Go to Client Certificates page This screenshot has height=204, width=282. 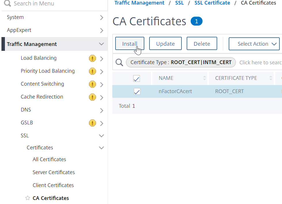click(53, 185)
